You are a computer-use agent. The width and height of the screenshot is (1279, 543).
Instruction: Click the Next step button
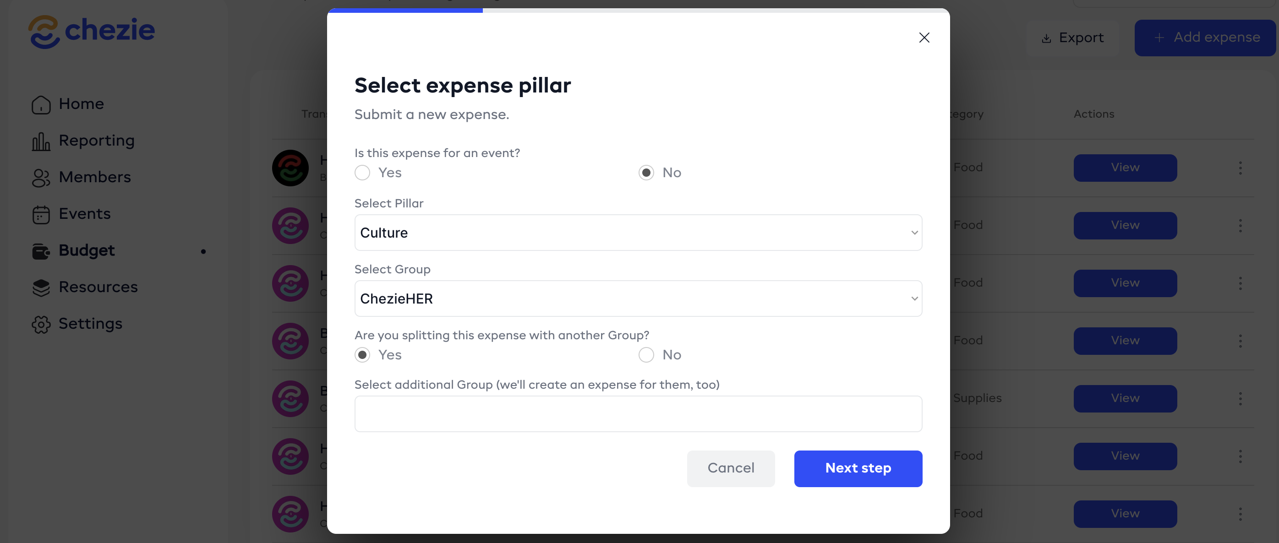858,468
